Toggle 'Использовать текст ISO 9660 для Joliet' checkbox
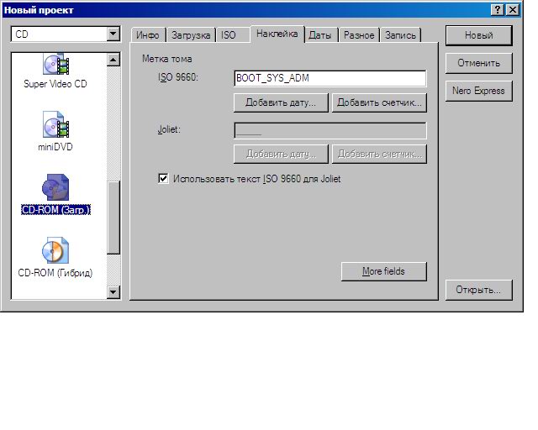 coord(163,179)
